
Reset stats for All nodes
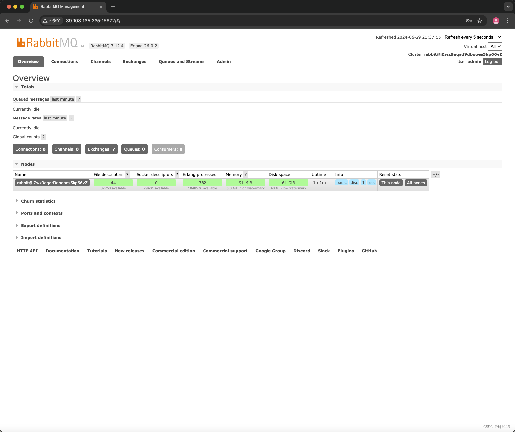click(x=416, y=183)
